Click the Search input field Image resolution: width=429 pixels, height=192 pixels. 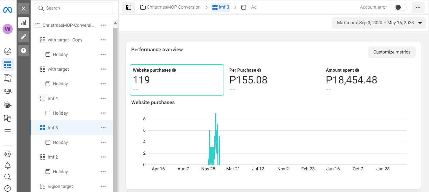click(75, 8)
